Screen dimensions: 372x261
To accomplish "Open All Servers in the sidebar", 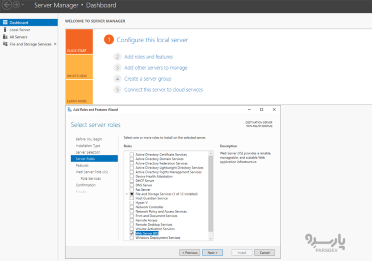I will 18,37.
